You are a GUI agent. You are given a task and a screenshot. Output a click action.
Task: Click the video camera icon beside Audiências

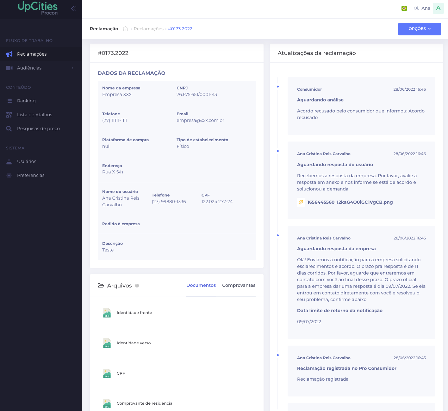point(9,68)
